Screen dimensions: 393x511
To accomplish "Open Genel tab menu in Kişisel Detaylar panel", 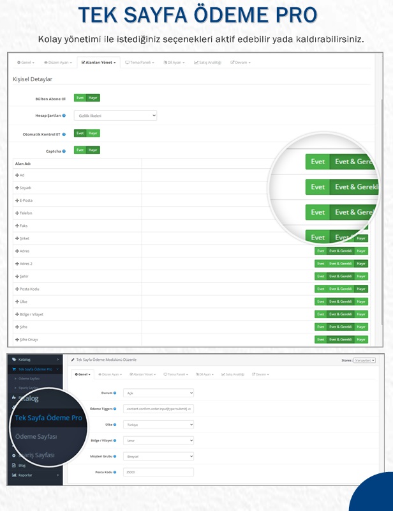I will pos(26,63).
